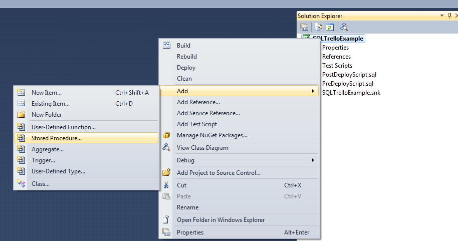458x241 pixels.
Task: Open the Solution Explorer window position dropdown
Action: [442, 16]
